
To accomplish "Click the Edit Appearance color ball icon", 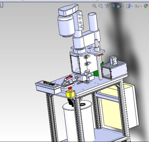I will (146, 6).
